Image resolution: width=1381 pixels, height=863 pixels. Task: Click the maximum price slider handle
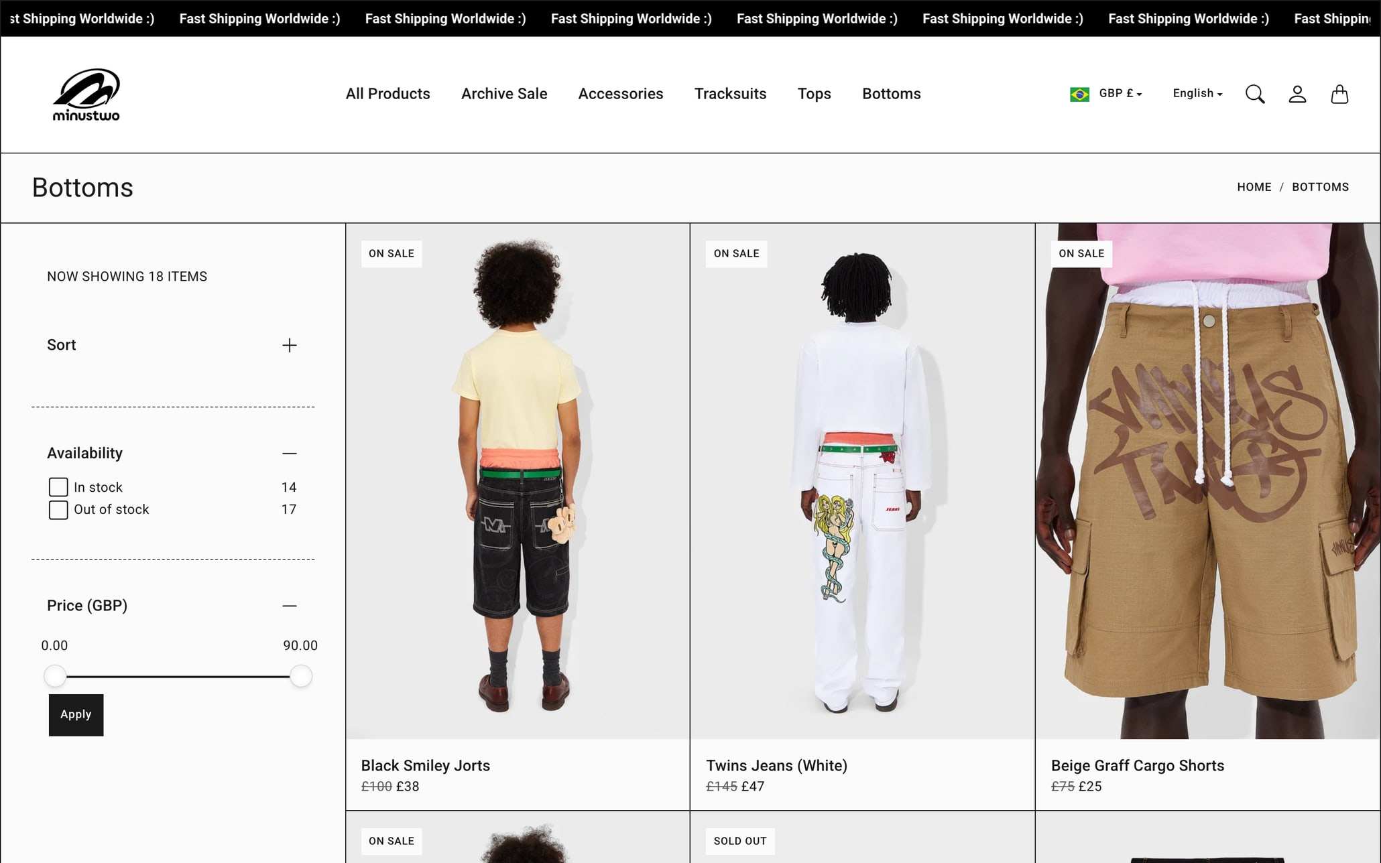(x=301, y=676)
